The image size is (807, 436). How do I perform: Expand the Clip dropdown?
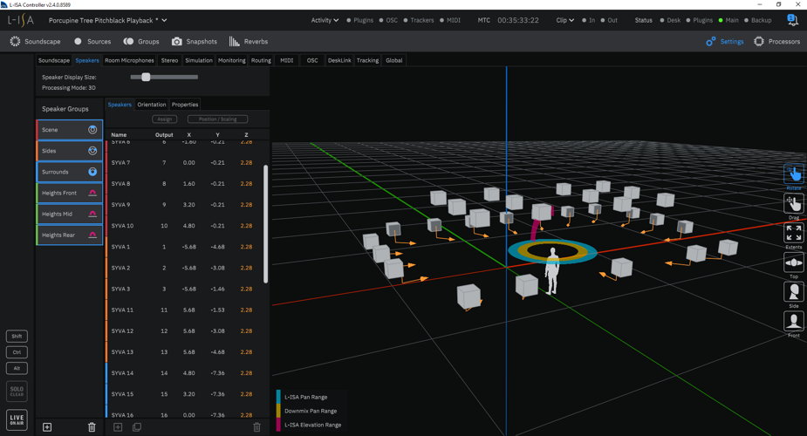[x=564, y=20]
